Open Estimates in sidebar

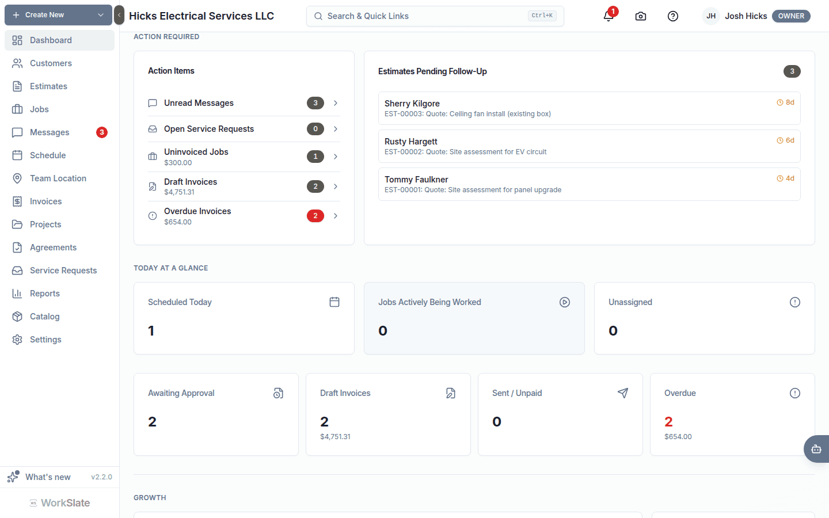pyautogui.click(x=59, y=86)
